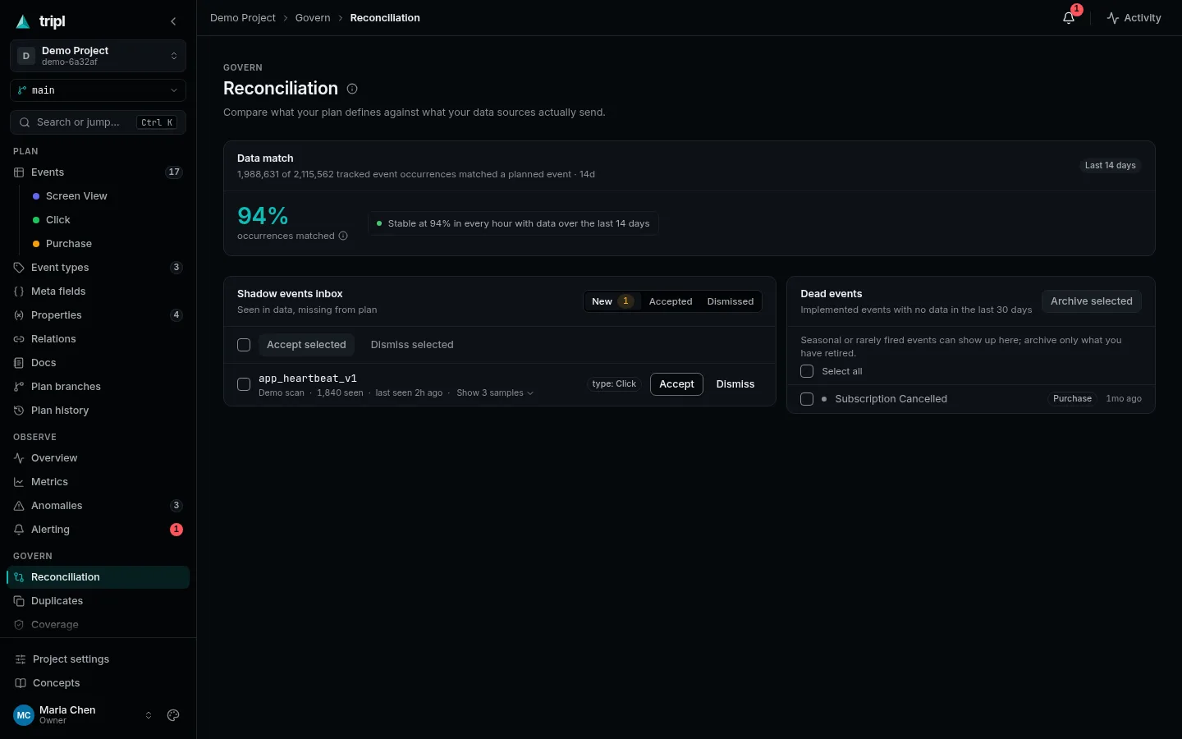This screenshot has height=739, width=1182.
Task: Open the Demo Project switcher dropdown
Action: tap(98, 56)
